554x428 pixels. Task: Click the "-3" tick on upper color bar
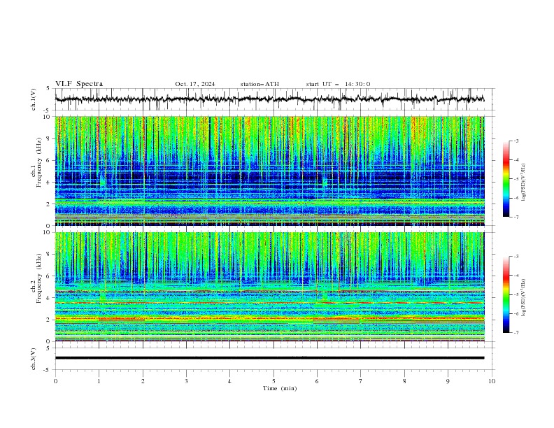coord(516,141)
